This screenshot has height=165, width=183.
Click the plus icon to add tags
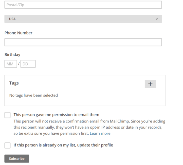[x=150, y=84]
